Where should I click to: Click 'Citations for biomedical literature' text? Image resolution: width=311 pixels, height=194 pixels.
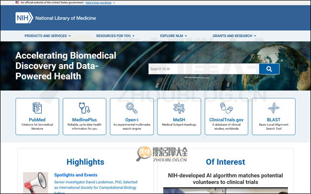coord(37,126)
